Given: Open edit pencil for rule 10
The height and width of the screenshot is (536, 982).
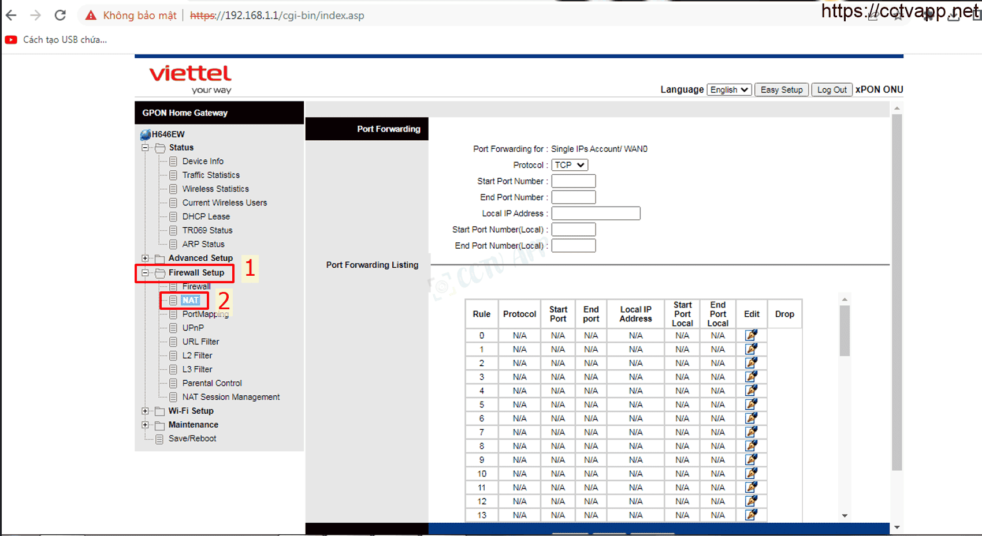Looking at the screenshot, I should click(751, 474).
